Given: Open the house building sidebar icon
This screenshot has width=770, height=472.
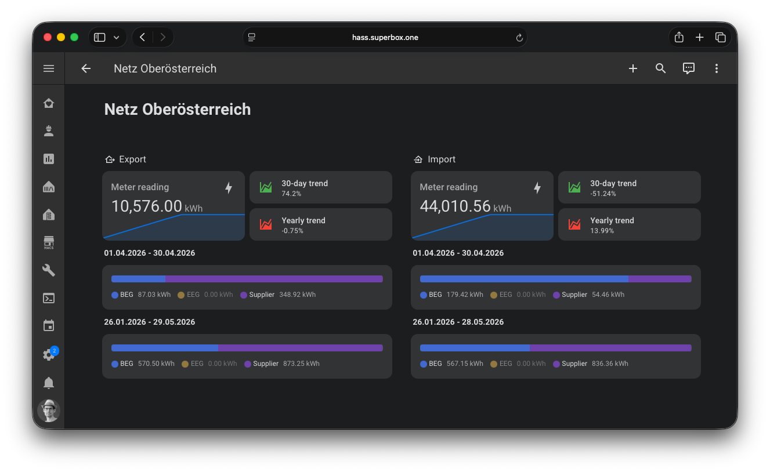Looking at the screenshot, I should [x=49, y=215].
